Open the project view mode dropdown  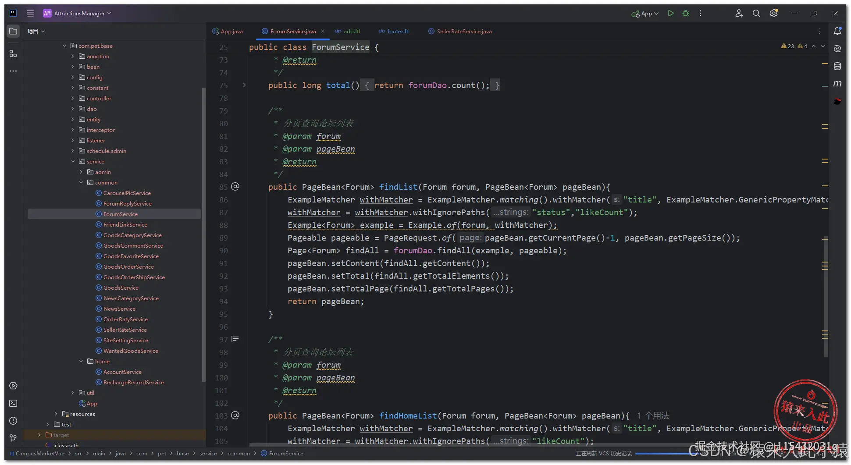[x=36, y=31]
